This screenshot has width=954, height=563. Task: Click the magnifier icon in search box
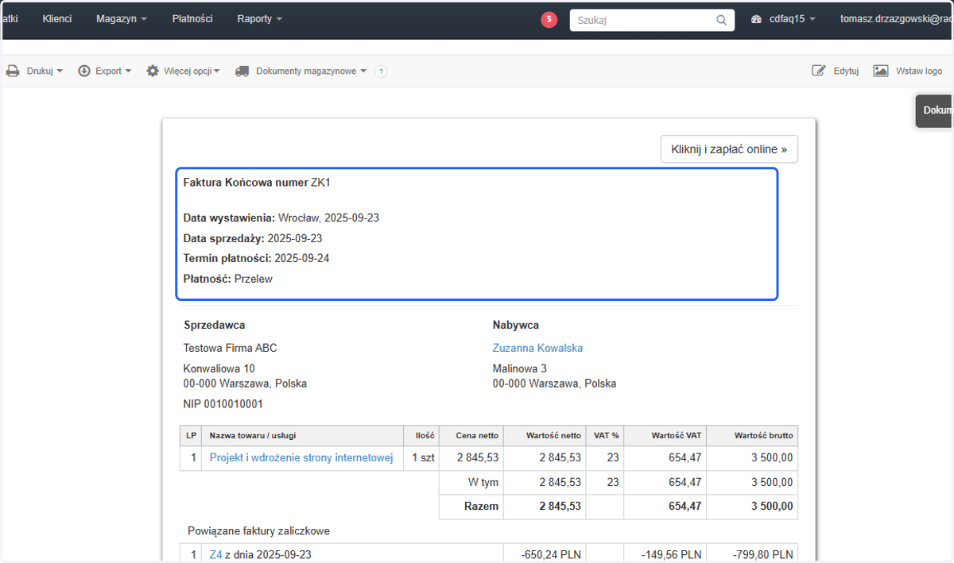point(722,20)
